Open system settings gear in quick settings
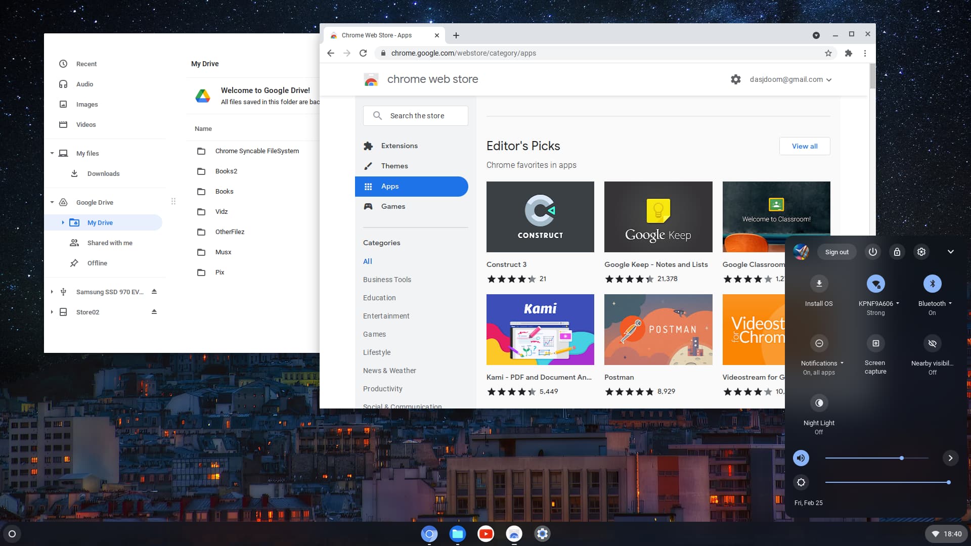The width and height of the screenshot is (971, 546). (921, 252)
